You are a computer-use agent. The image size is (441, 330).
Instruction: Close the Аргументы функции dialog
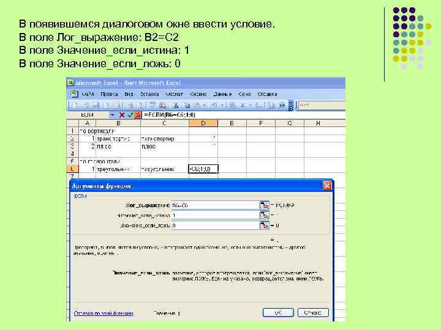327,186
